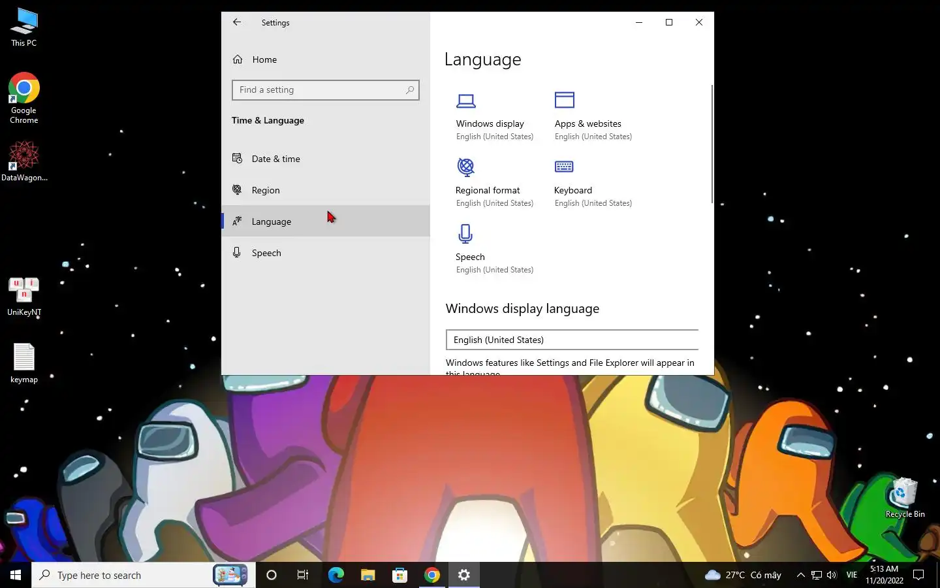Image resolution: width=940 pixels, height=588 pixels.
Task: Open the clock showing 5:13 AM
Action: click(x=885, y=575)
